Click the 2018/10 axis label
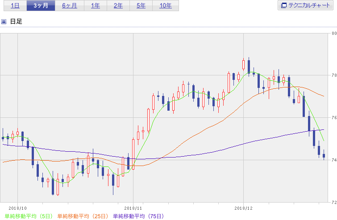The image size is (337, 220). [x=17, y=208]
